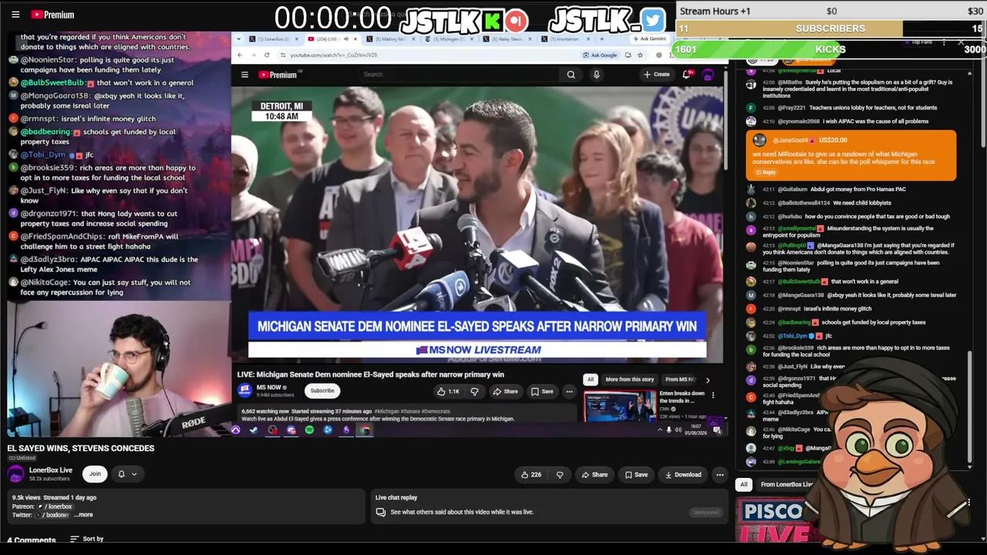The image size is (987, 555).
Task: Like the LonerBox video (226)
Action: click(531, 475)
